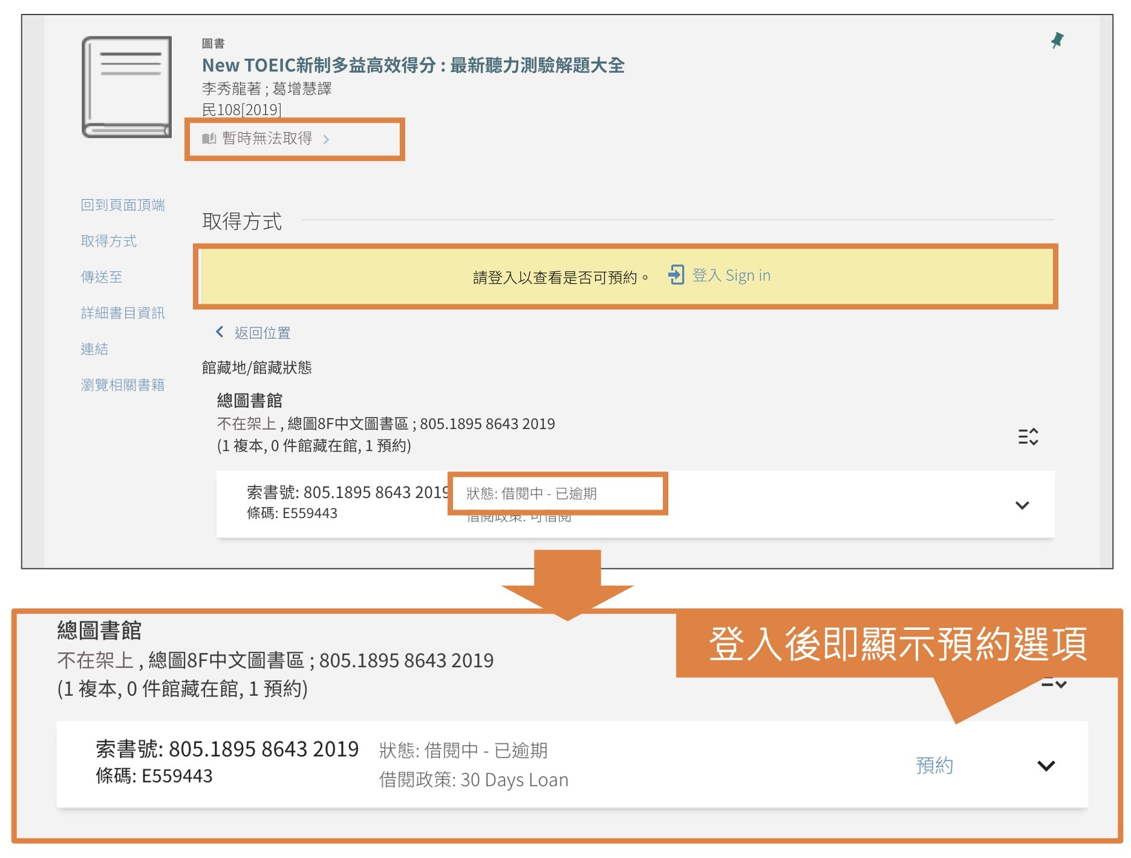The image size is (1131, 858).
Task: Click the pin record icon
Action: (x=1057, y=41)
